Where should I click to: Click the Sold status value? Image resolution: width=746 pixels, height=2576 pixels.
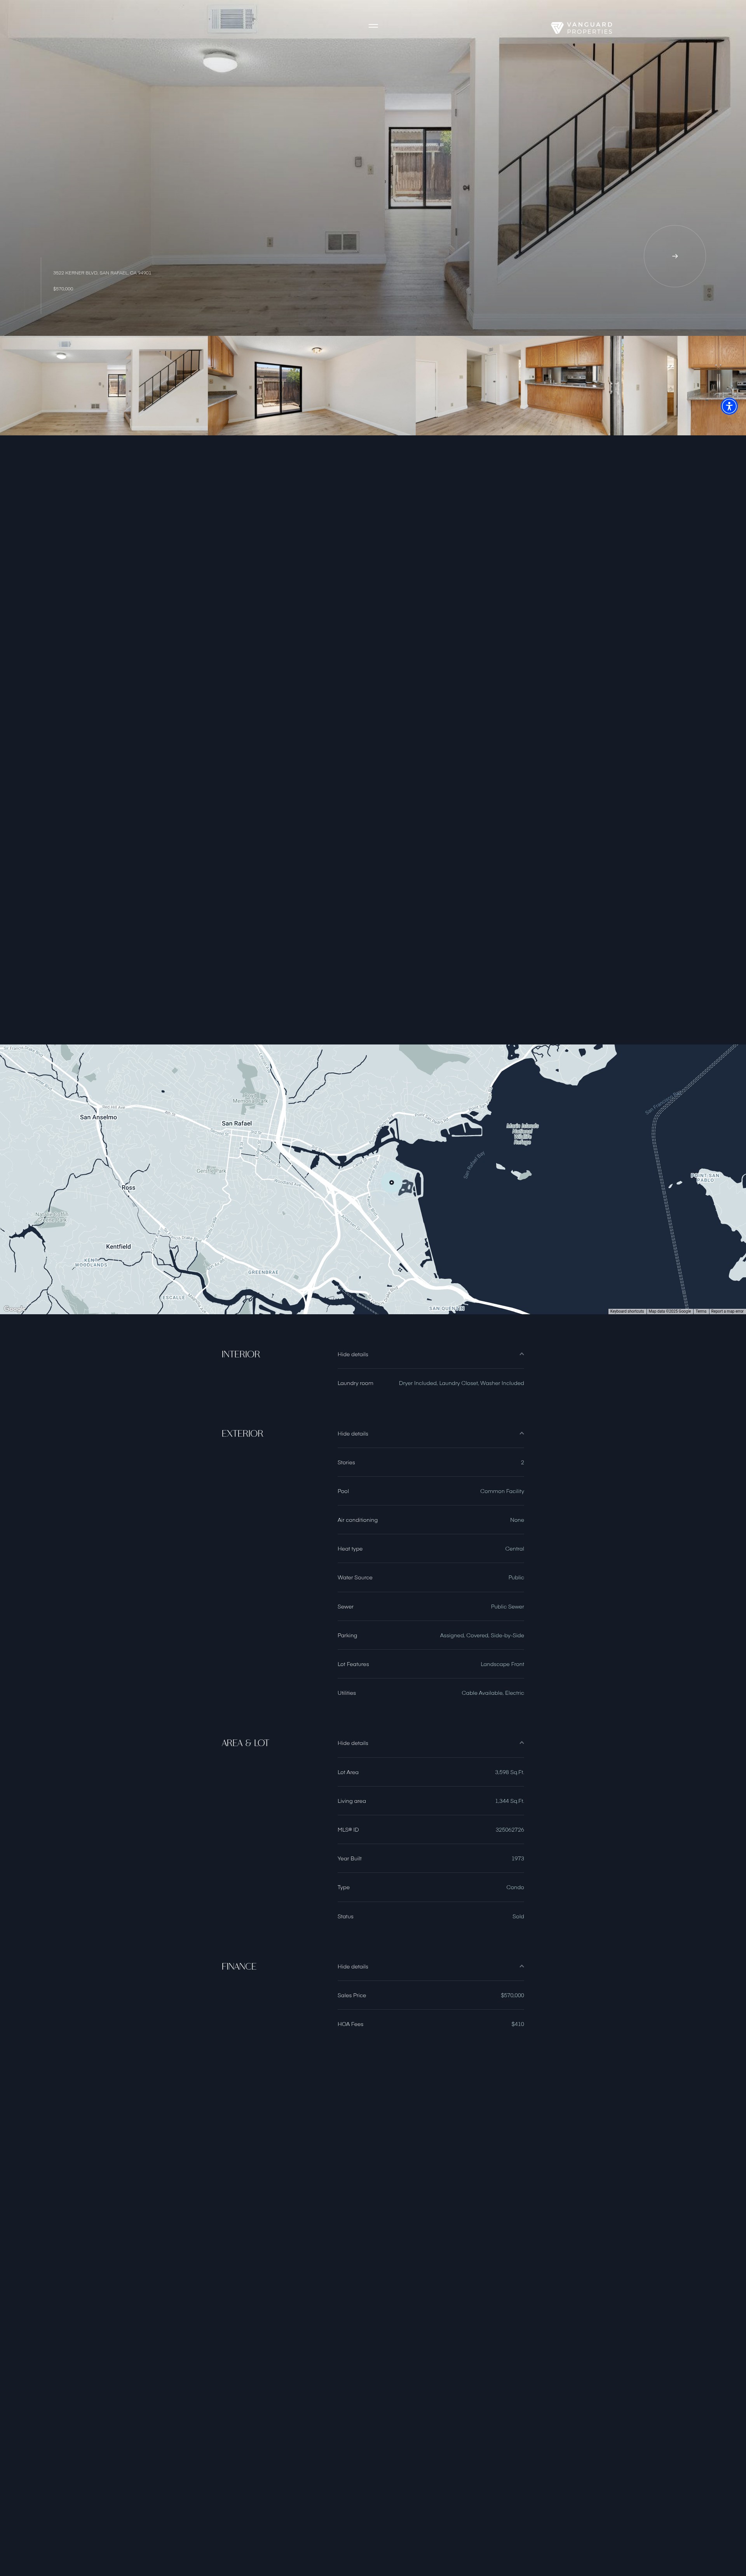[518, 1916]
